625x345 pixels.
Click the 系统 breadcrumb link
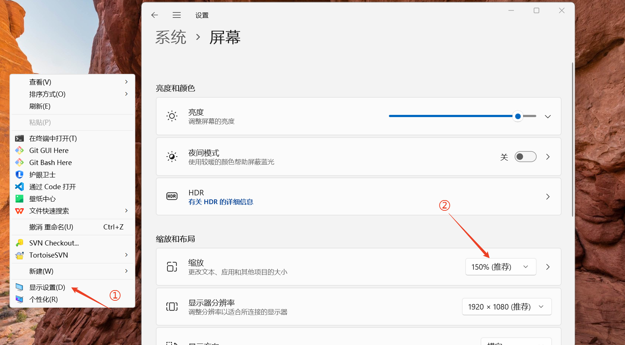(x=171, y=37)
